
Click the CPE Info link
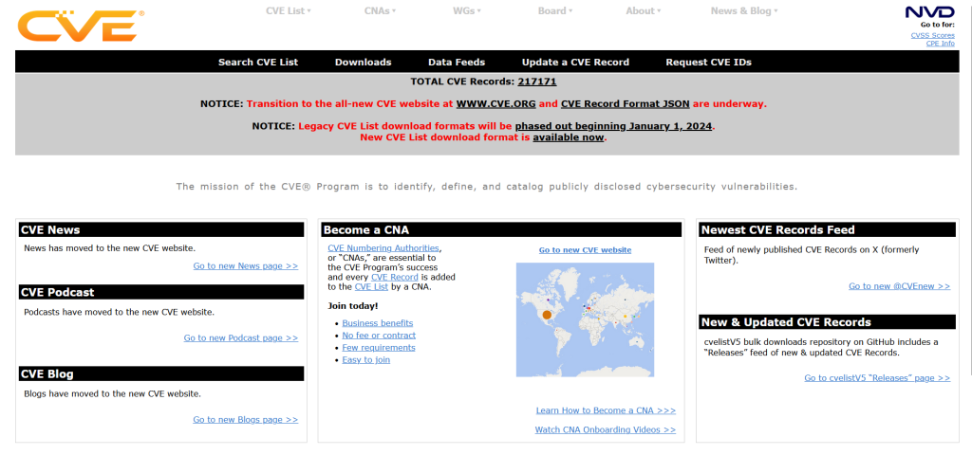click(940, 44)
